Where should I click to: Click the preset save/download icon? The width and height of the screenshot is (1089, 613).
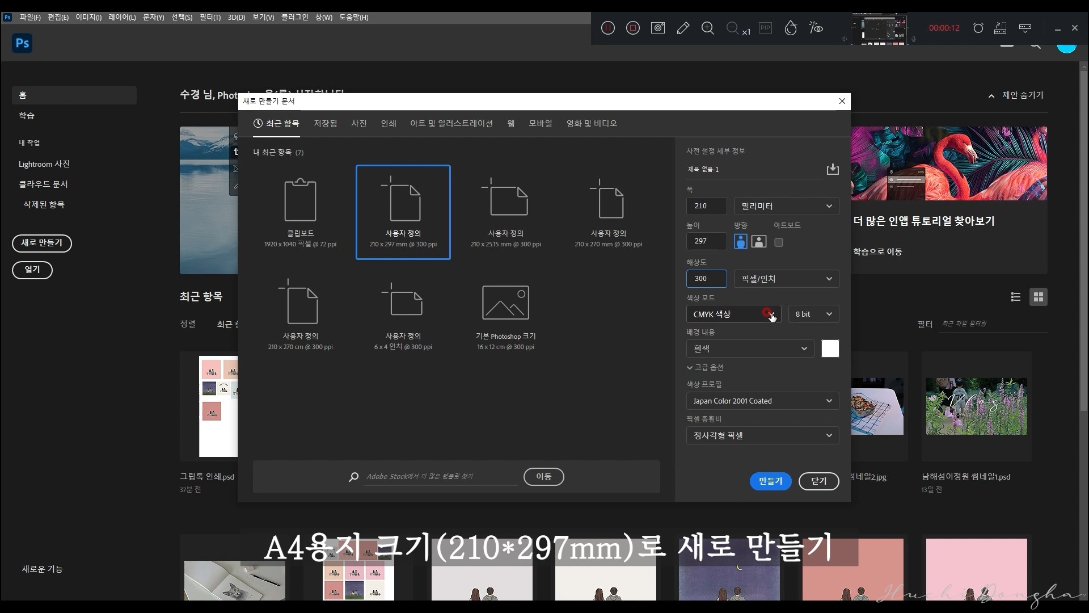[832, 169]
